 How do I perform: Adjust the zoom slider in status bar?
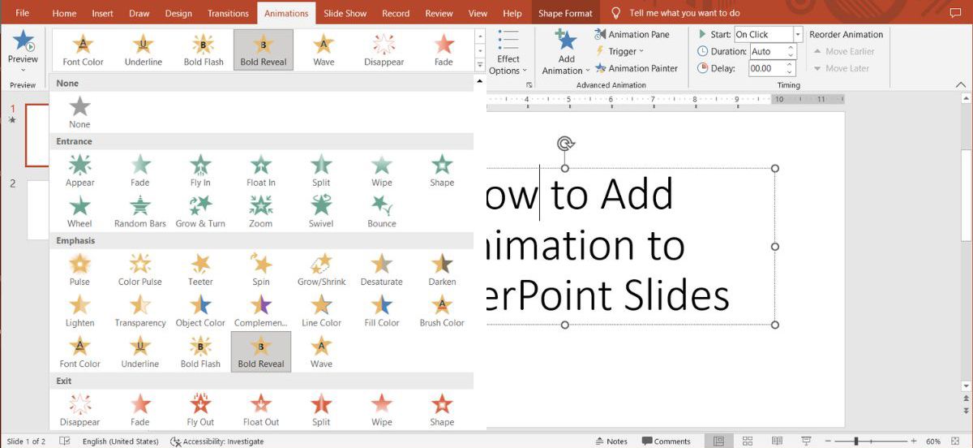(857, 442)
